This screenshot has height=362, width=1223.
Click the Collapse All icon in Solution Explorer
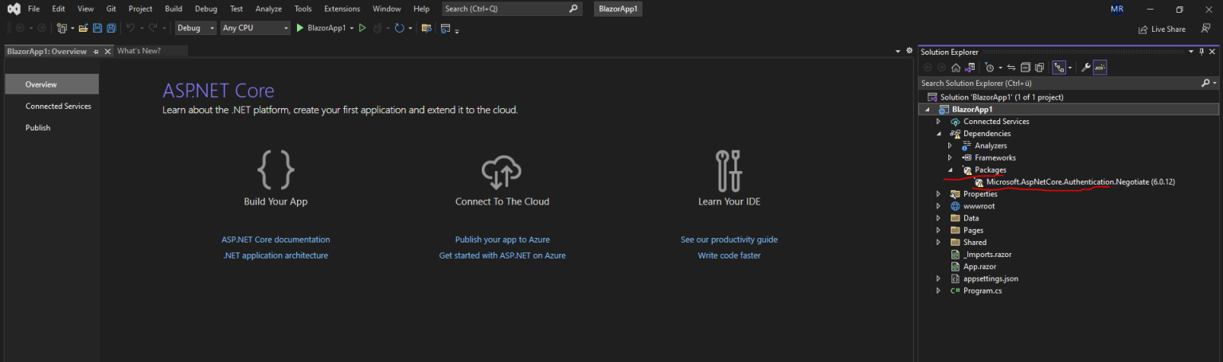tap(1026, 68)
